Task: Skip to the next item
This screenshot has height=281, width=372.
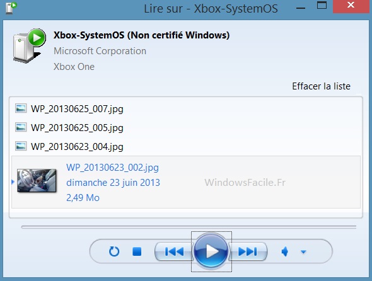Action: coord(248,251)
